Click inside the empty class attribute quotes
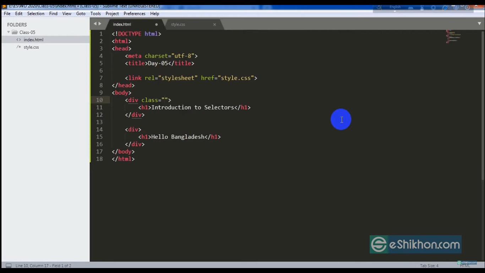 pos(165,100)
